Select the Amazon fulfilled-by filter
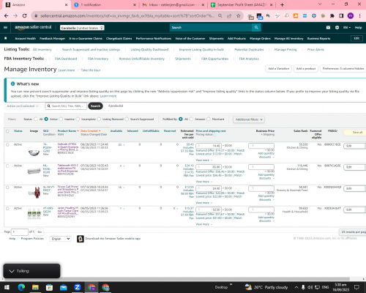This screenshot has height=293, width=366. tap(191, 119)
